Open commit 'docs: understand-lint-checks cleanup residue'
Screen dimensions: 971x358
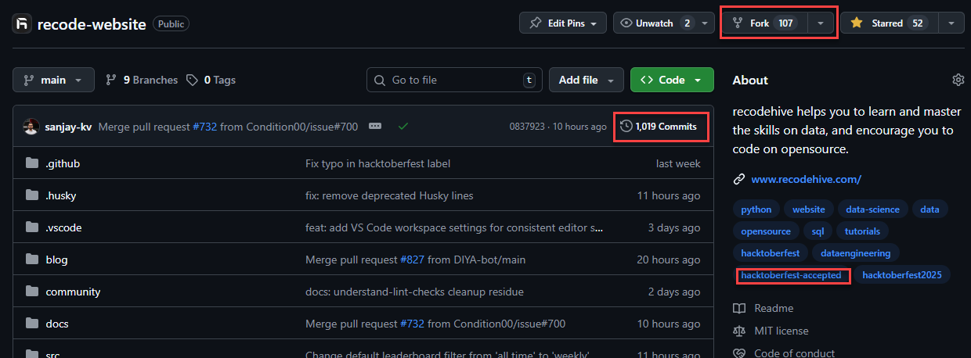pos(414,292)
